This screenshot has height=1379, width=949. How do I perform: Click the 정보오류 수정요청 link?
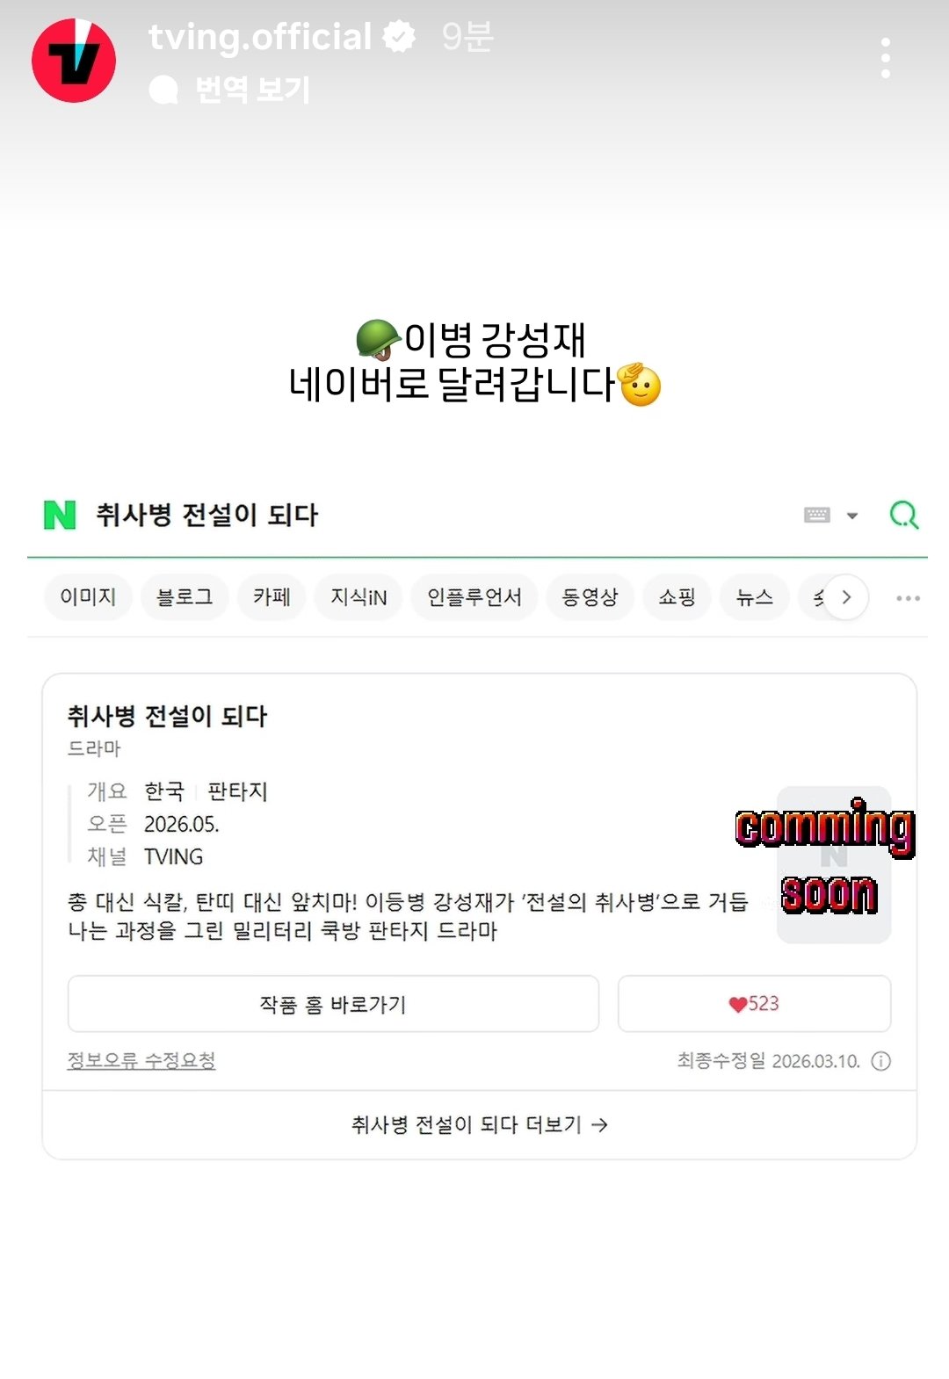coord(141,1060)
